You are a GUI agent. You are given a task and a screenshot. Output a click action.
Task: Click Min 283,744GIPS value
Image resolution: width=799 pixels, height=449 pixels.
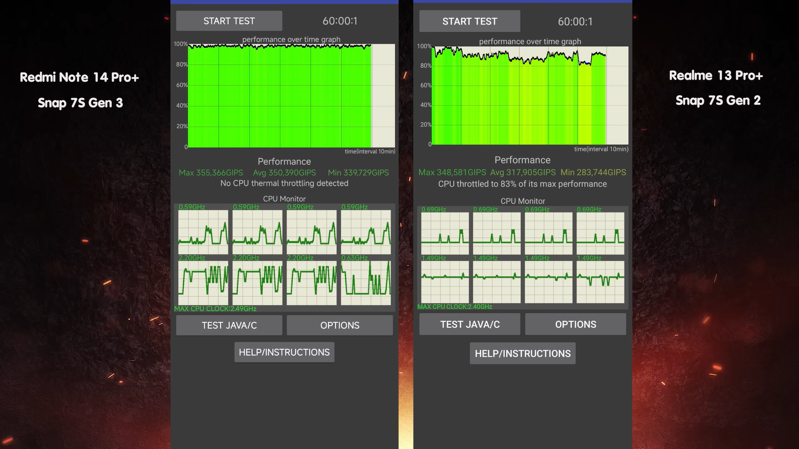(x=593, y=172)
